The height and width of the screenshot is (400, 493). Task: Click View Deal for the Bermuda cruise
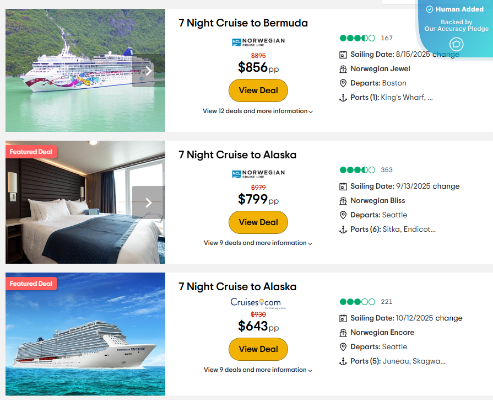(258, 90)
